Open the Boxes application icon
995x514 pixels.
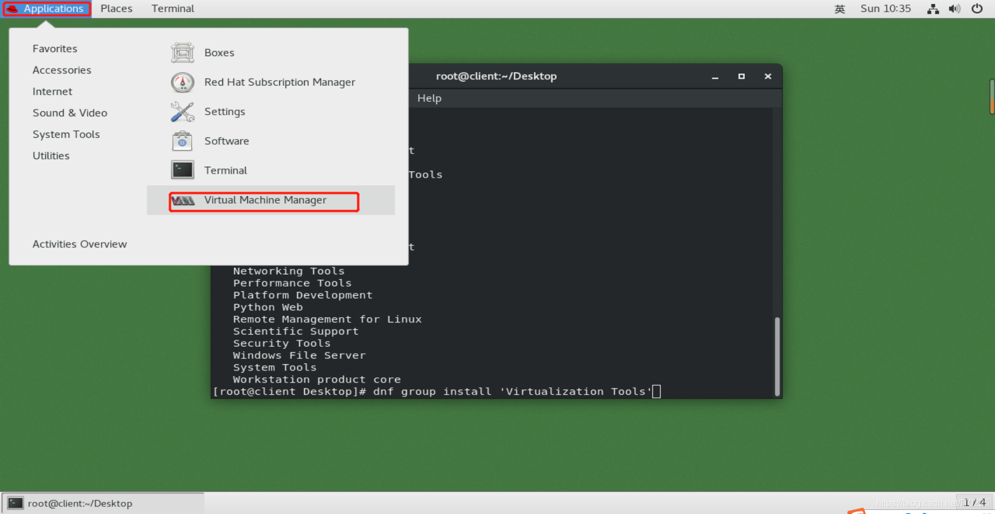[x=182, y=53]
